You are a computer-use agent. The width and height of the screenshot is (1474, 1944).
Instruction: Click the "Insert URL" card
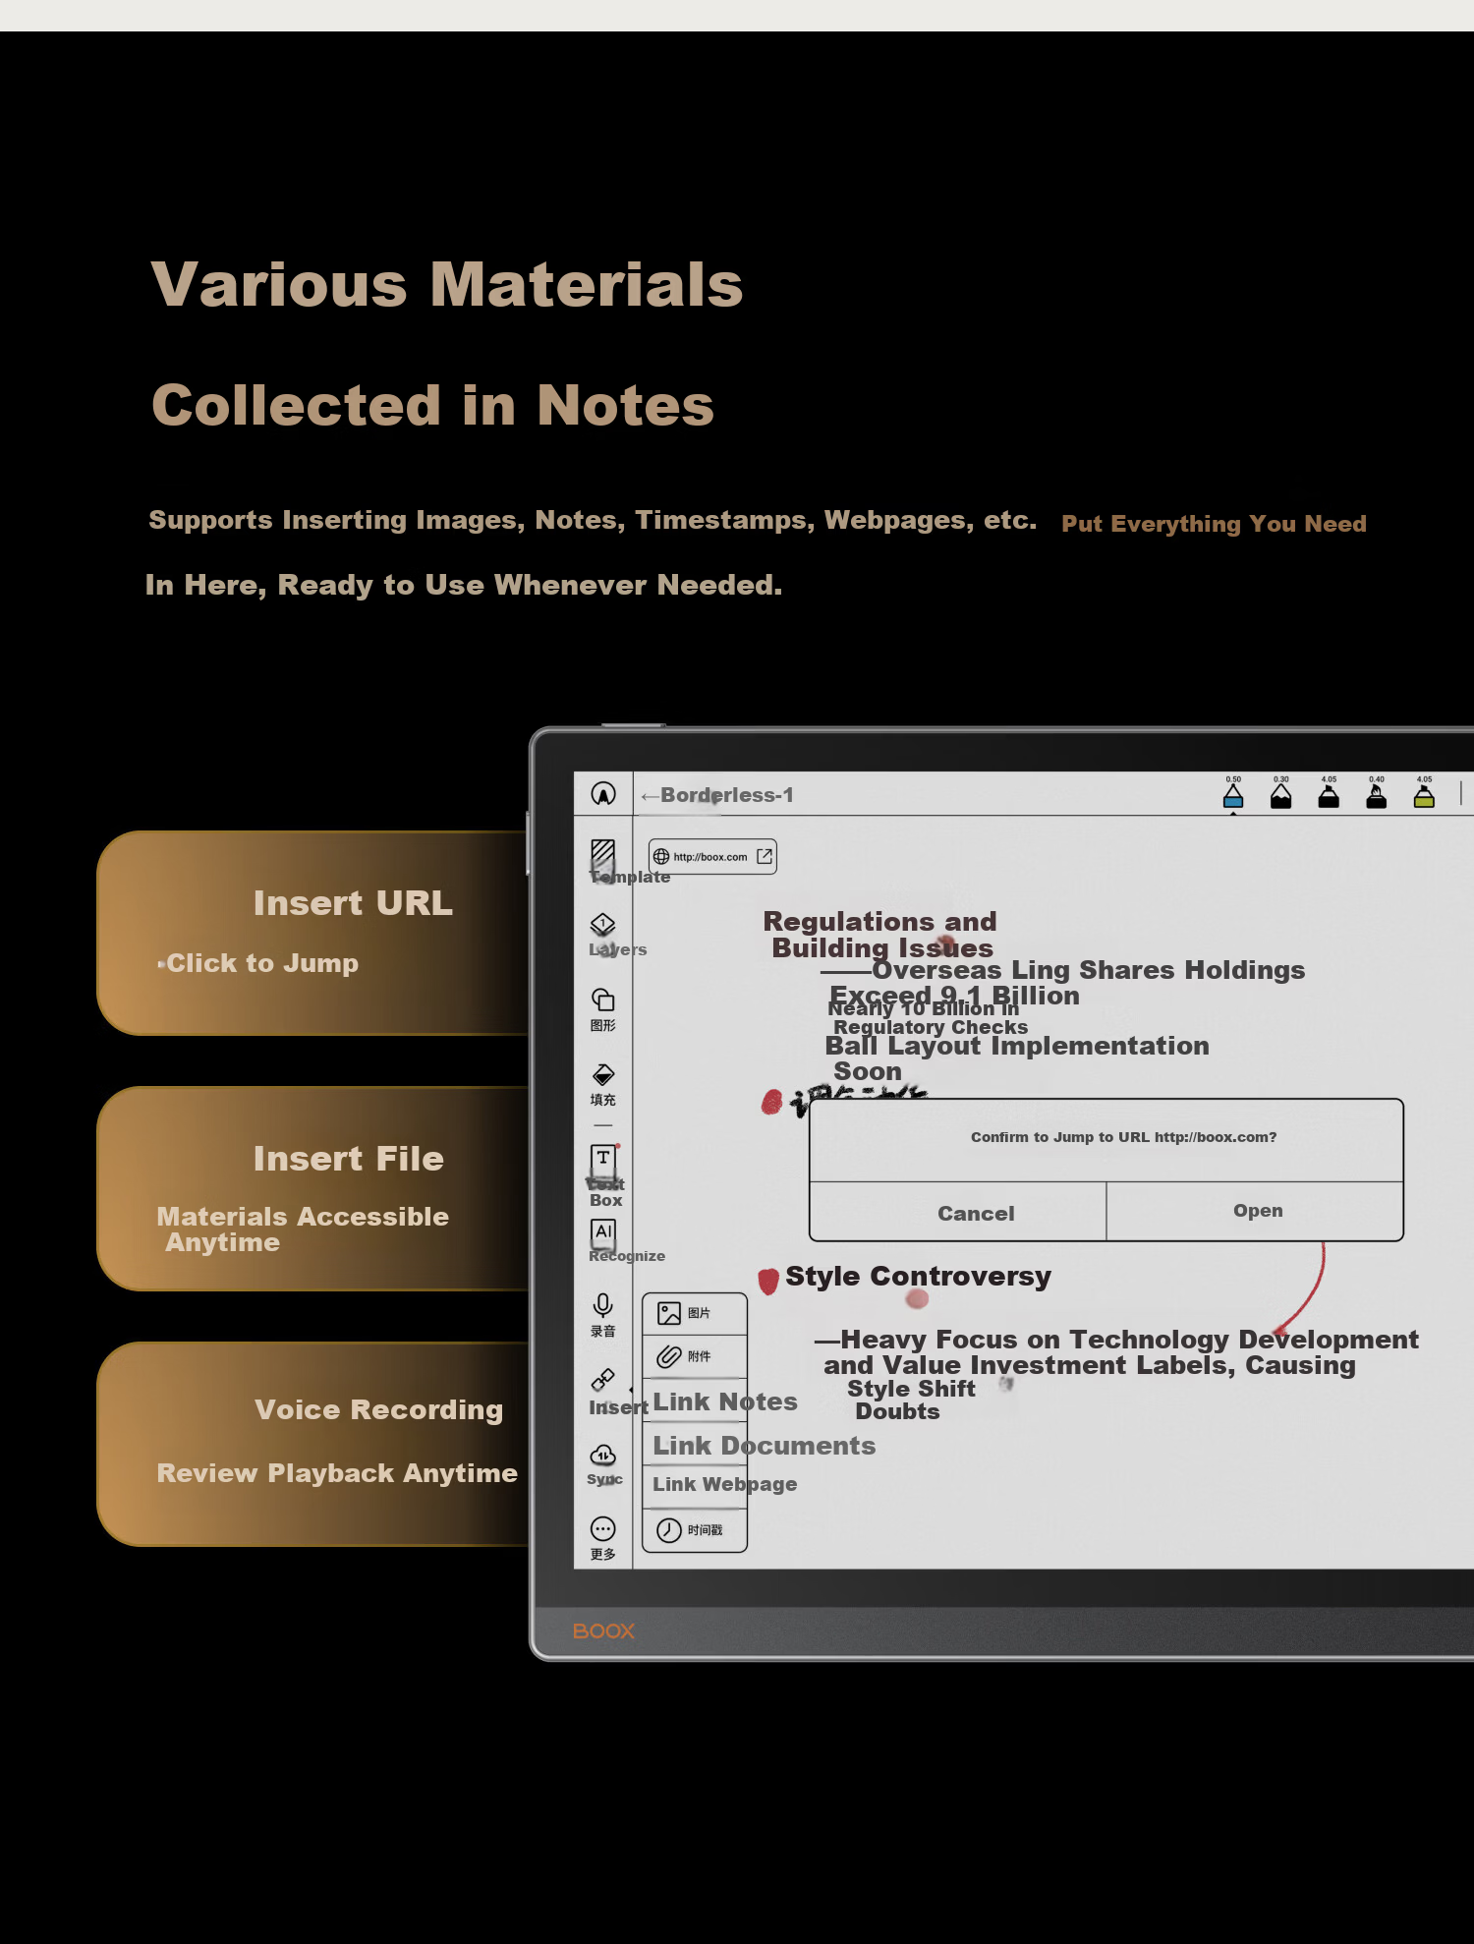tap(314, 933)
